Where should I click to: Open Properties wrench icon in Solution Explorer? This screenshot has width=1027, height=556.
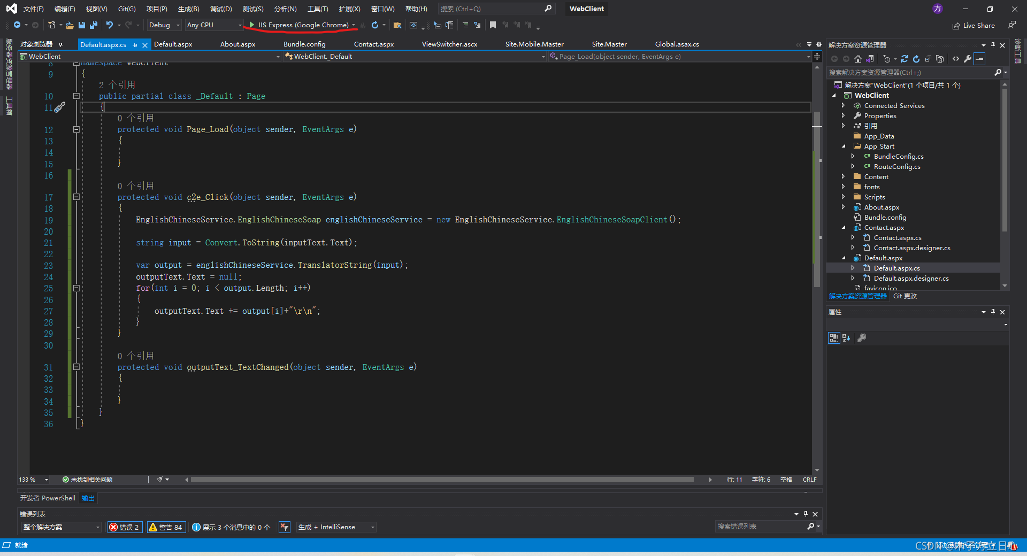pyautogui.click(x=968, y=59)
